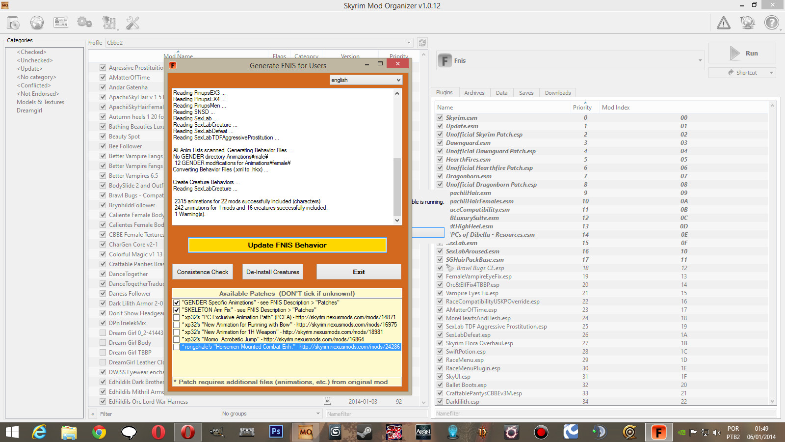
Task: Click the Install Mod archive icon
Action: (x=13, y=23)
